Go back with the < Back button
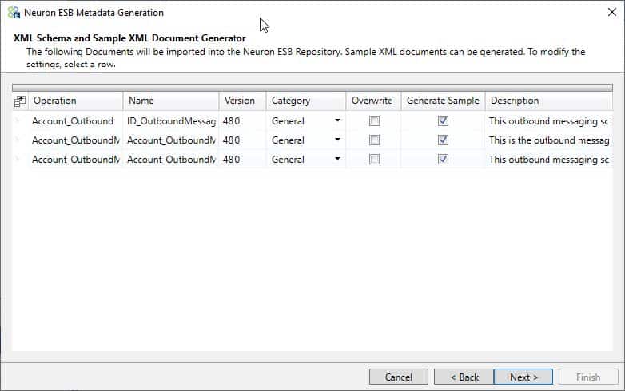This screenshot has height=391, width=625. [x=464, y=377]
